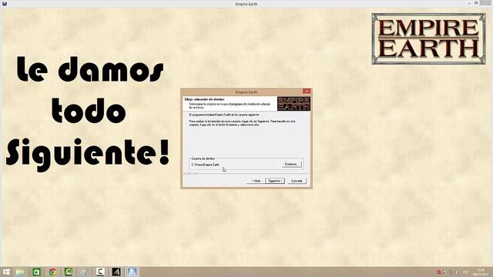The image size is (493, 277).
Task: Click the Atrás button in the installer
Action: coord(256,181)
